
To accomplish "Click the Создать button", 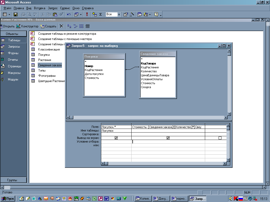I will coord(48,26).
